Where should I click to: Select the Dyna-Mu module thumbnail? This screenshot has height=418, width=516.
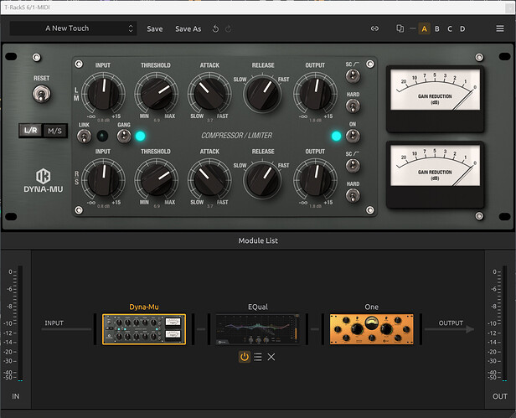144,329
